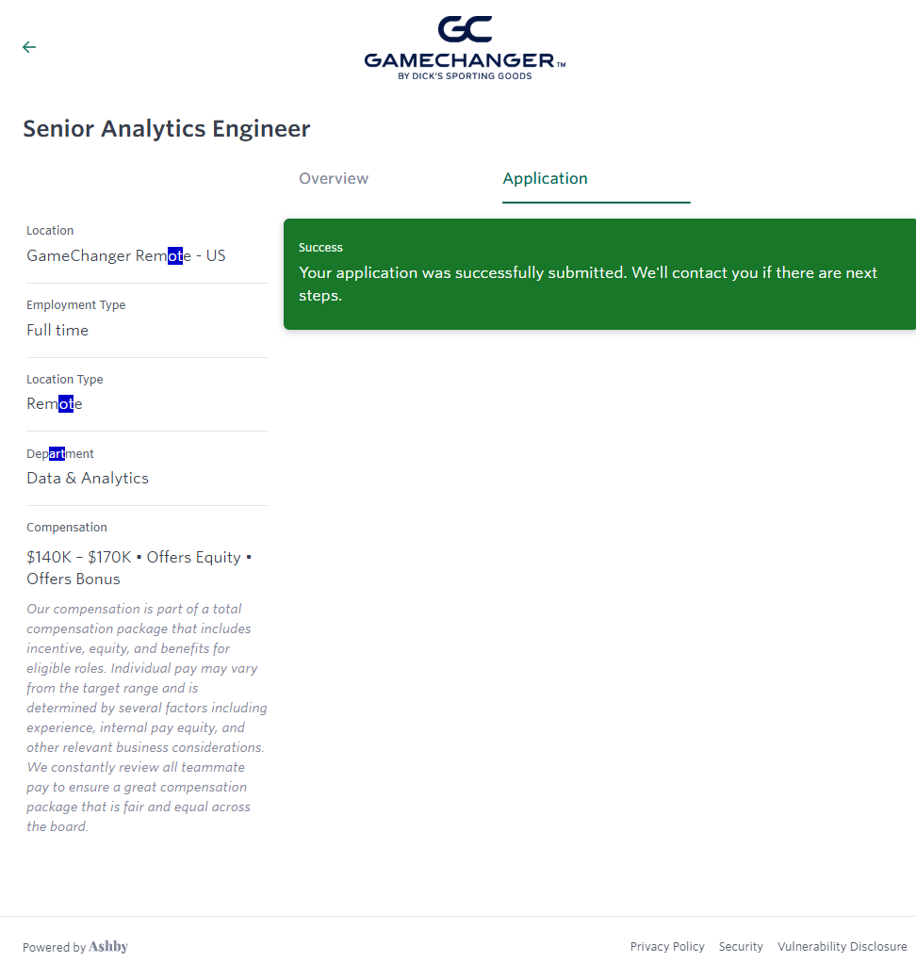
Task: Click the GameChanger logo
Action: [465, 48]
